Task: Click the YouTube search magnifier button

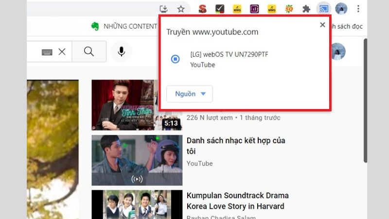Action: [89, 52]
